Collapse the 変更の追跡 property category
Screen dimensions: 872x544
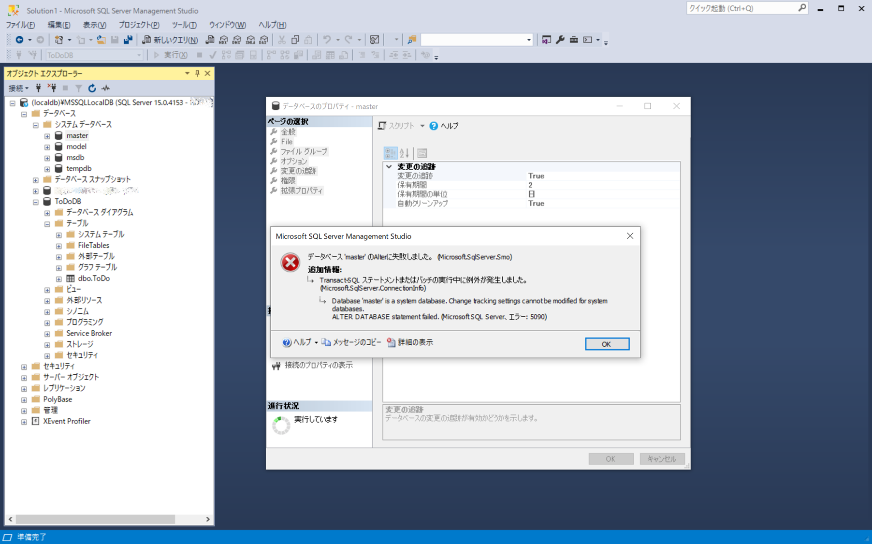click(x=389, y=166)
